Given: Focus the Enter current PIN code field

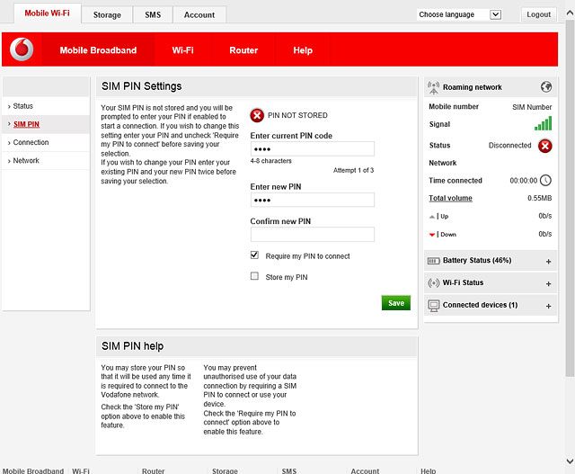Looking at the screenshot, I should 313,149.
